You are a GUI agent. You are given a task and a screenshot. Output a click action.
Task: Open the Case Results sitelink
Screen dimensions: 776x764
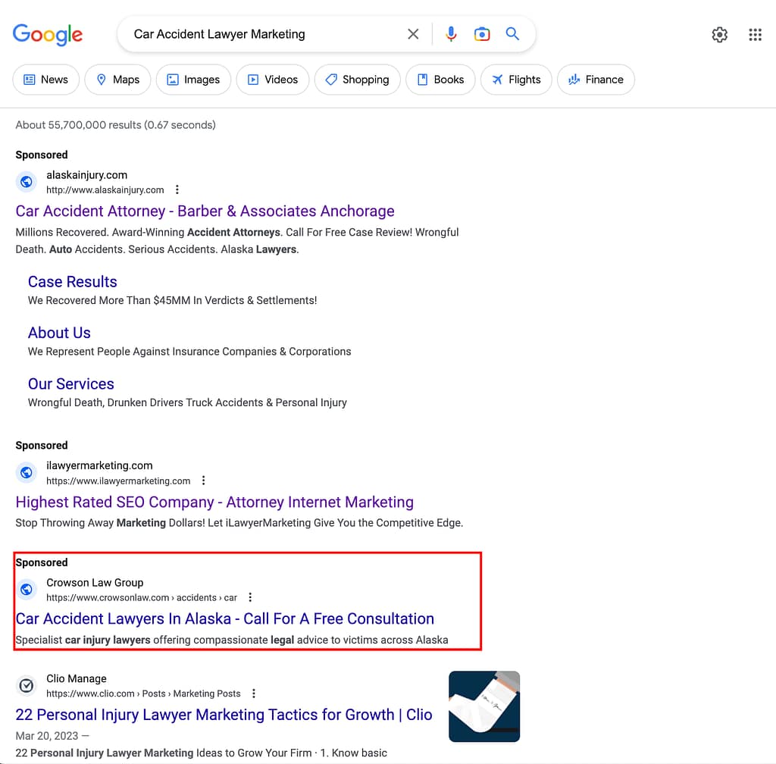(x=72, y=281)
